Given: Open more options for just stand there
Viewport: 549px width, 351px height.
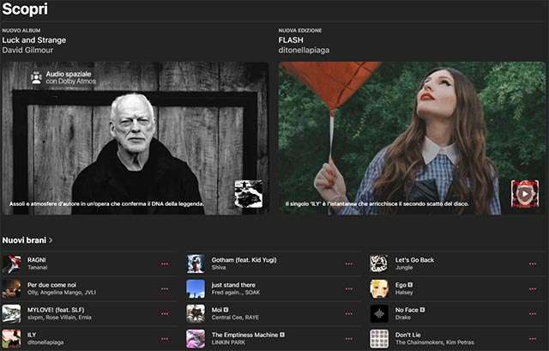Looking at the screenshot, I should point(349,289).
